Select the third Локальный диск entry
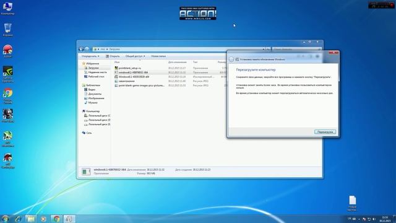The image size is (396, 223). pos(97,125)
